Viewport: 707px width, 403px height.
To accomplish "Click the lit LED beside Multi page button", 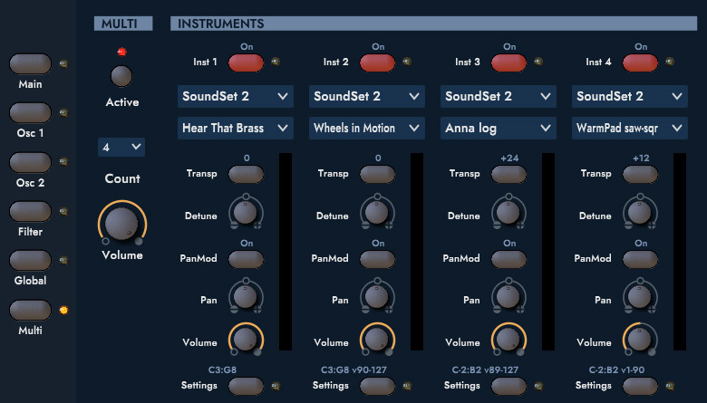I will pos(63,310).
